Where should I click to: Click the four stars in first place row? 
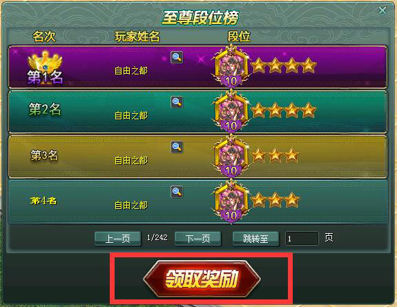pos(284,66)
